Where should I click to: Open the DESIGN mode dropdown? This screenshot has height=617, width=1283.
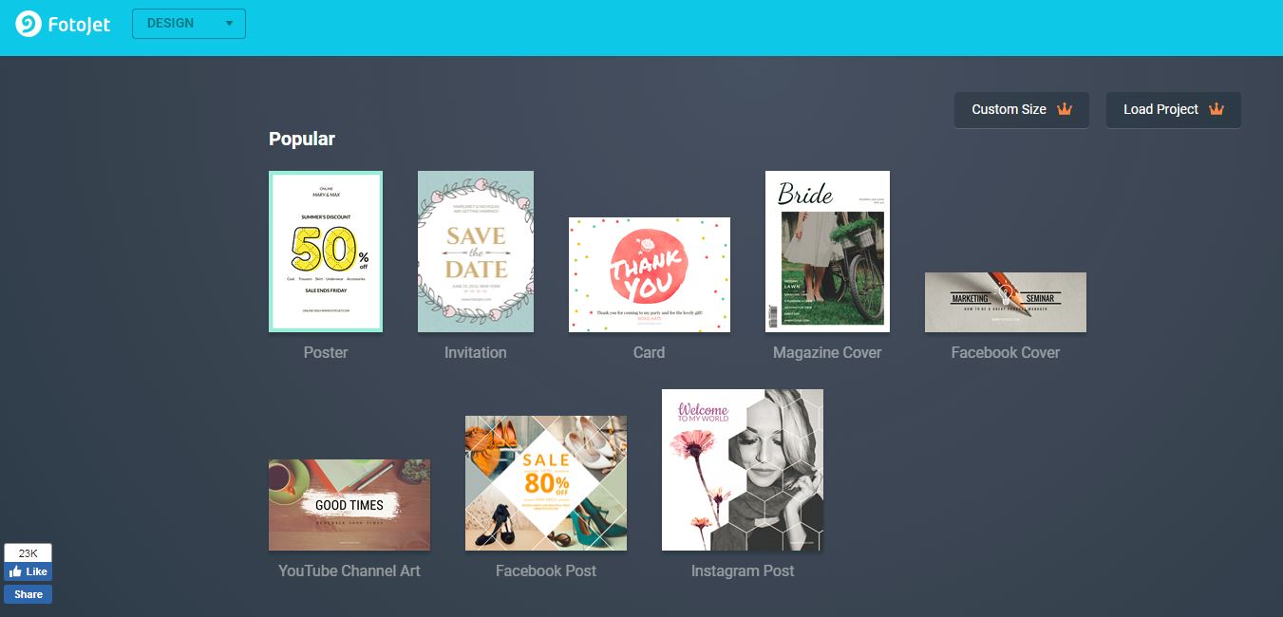pyautogui.click(x=189, y=24)
